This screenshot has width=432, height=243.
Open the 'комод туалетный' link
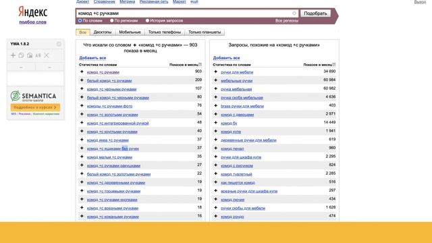pyautogui.click(x=236, y=174)
